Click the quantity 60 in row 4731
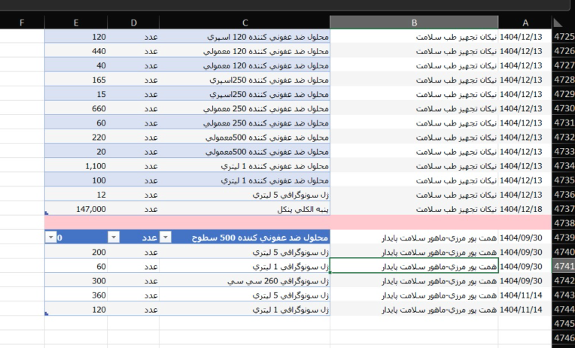575x348 pixels. tap(76, 123)
